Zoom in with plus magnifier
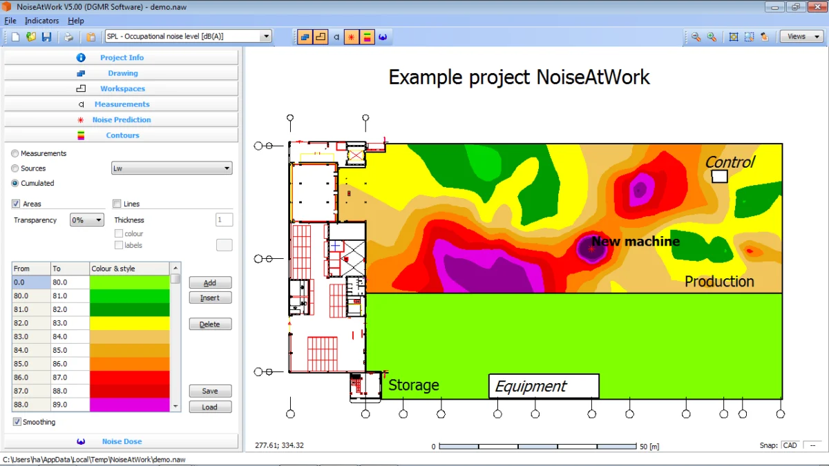Viewport: 829px width, 466px height. tap(712, 37)
